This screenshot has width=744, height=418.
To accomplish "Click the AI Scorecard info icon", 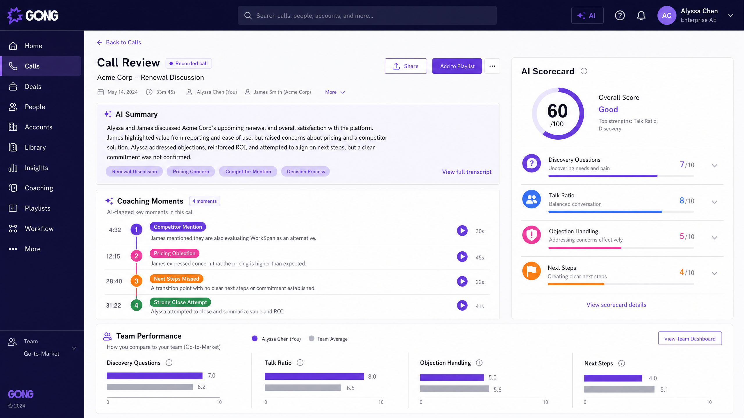I will coord(584,71).
